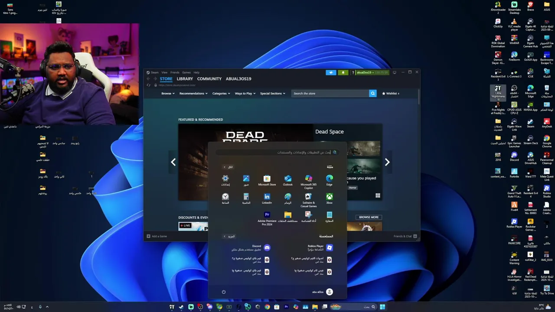Open Steam COMMUNITY tab

(209, 79)
